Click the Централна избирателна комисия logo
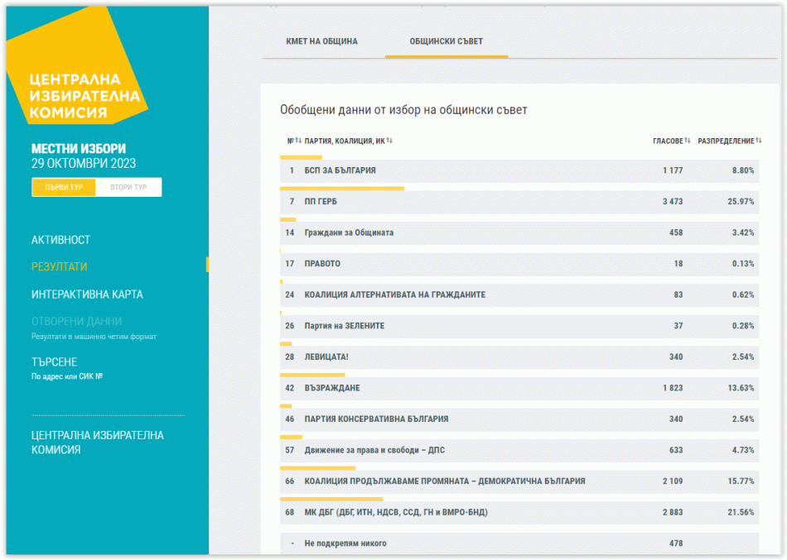787x560 pixels. pyautogui.click(x=75, y=65)
